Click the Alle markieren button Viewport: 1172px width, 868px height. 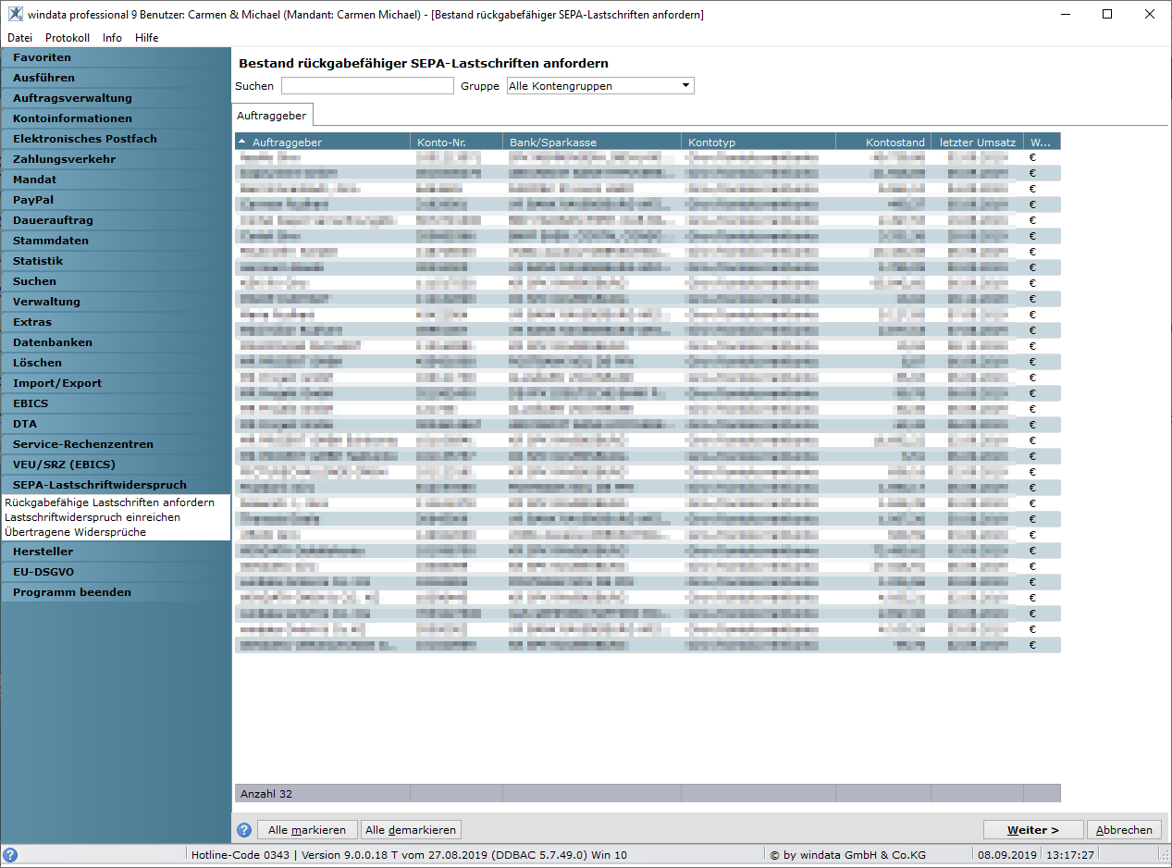308,830
